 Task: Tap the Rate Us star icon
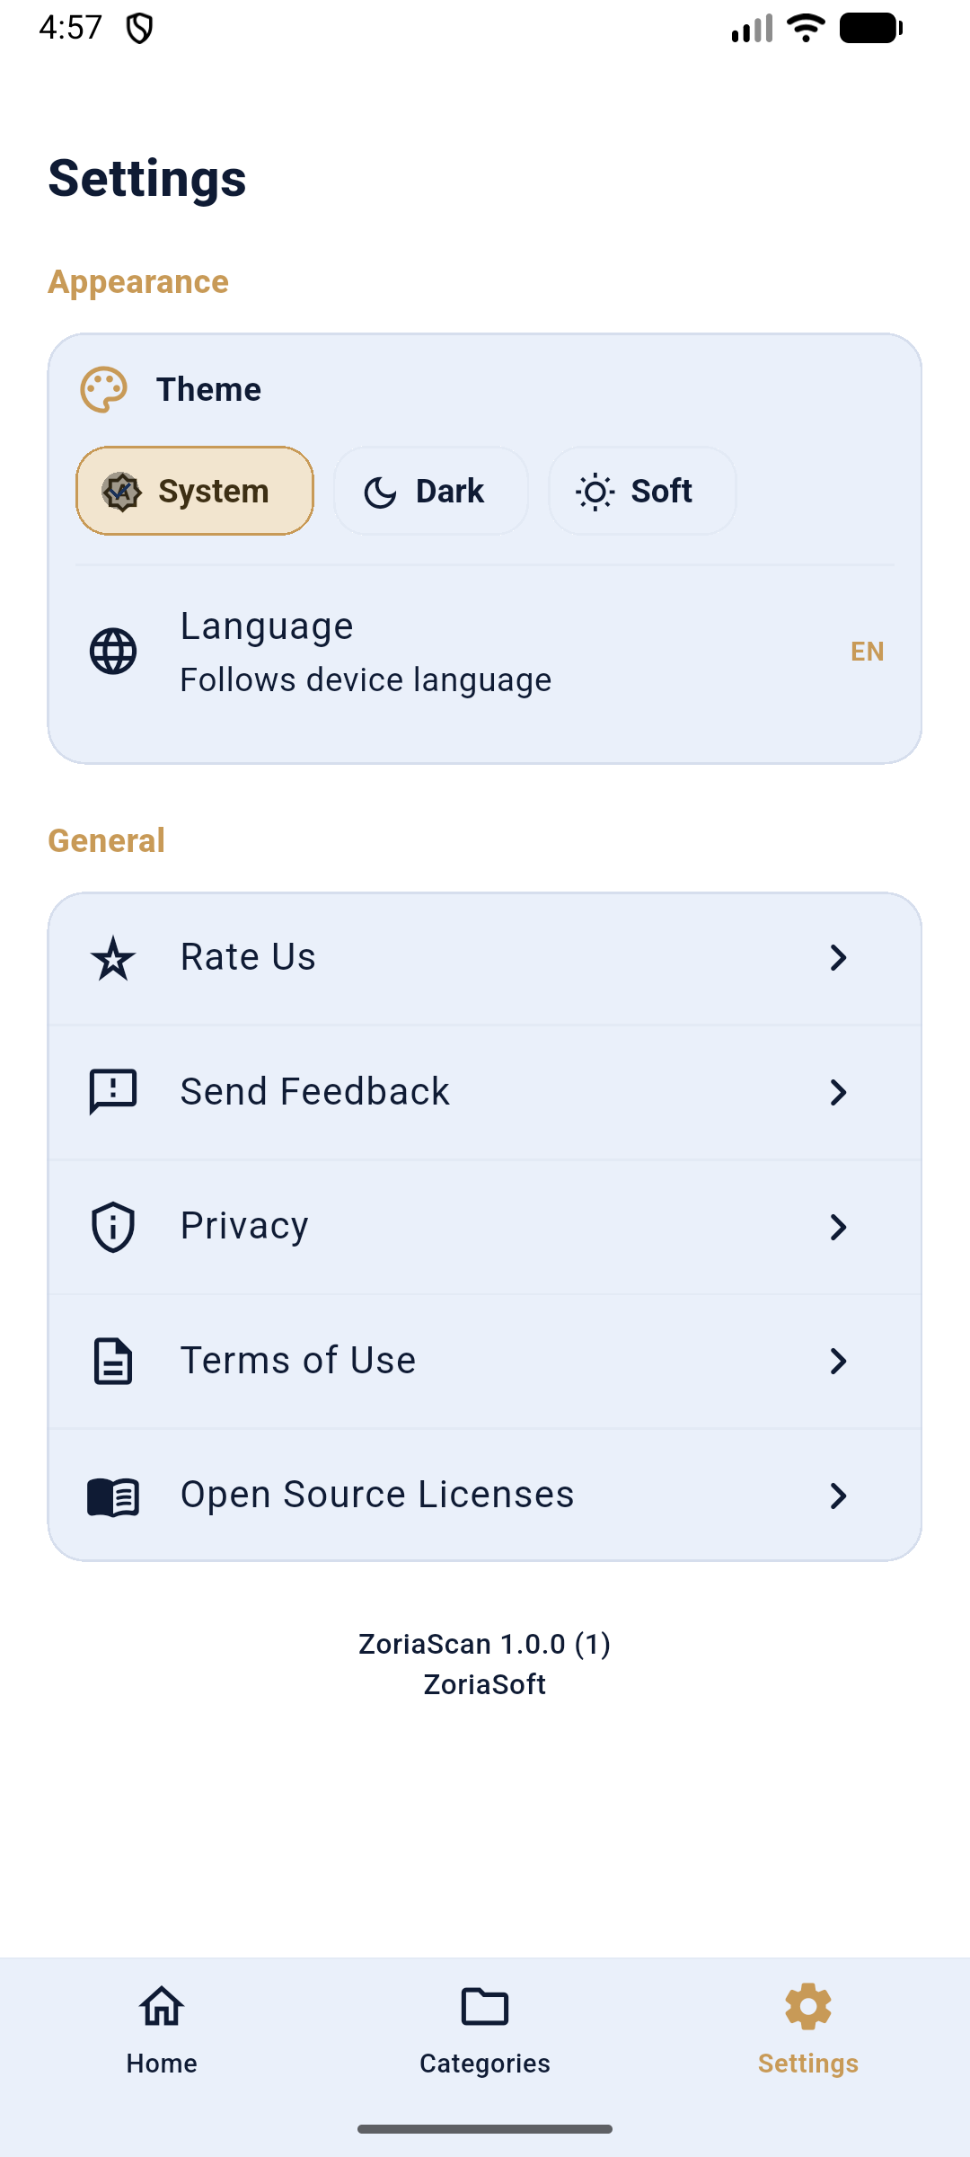pos(113,958)
